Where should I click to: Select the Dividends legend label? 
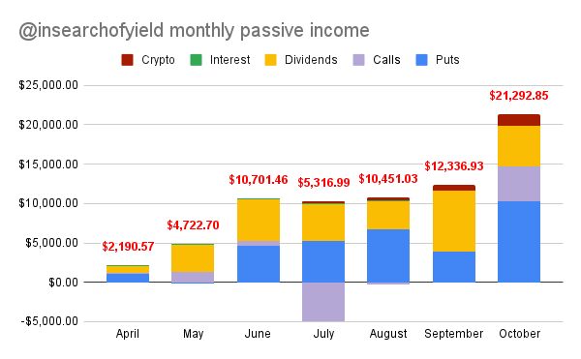[311, 60]
